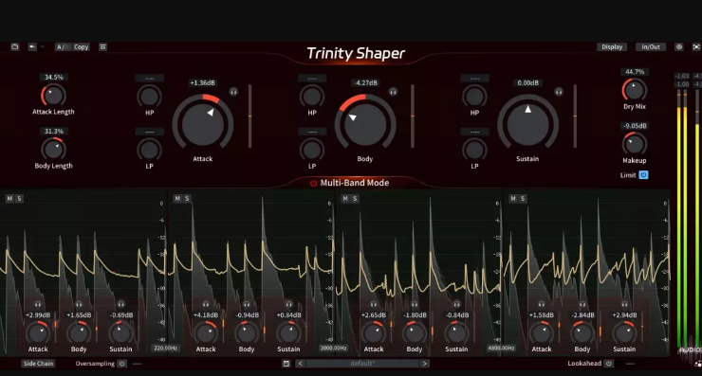Screen dimensions: 702x376
Task: Select the 0.00dB Sustain value field
Action: (x=527, y=83)
